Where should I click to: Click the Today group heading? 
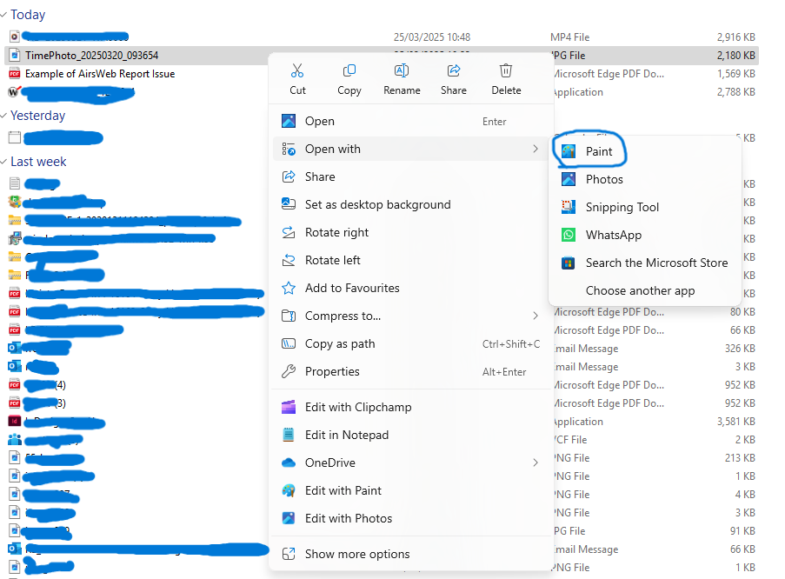pos(28,15)
